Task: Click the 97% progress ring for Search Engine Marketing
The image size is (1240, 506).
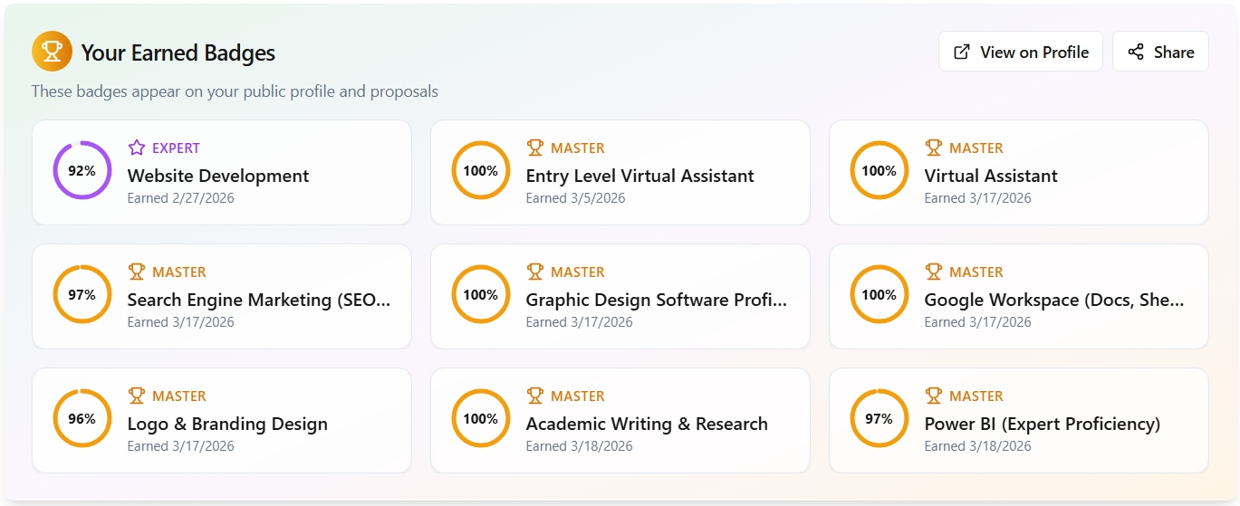Action: [82, 294]
